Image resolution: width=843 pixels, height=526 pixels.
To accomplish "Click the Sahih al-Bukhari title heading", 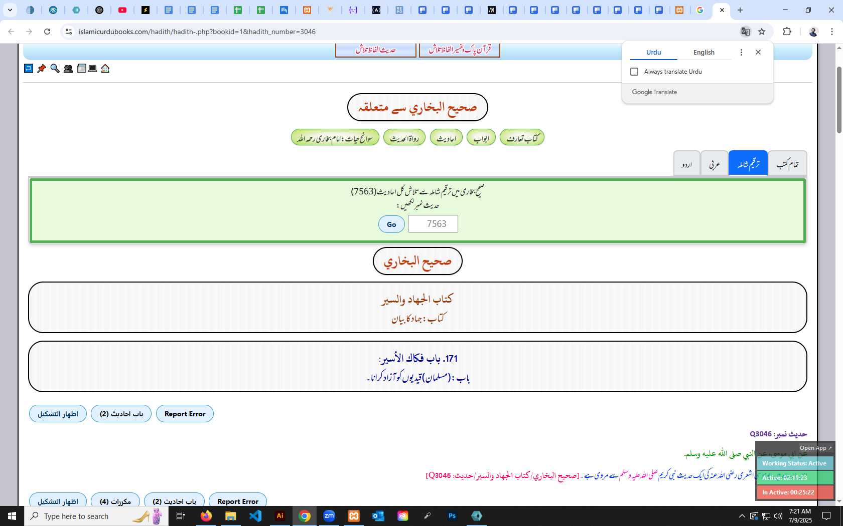I will [x=417, y=261].
